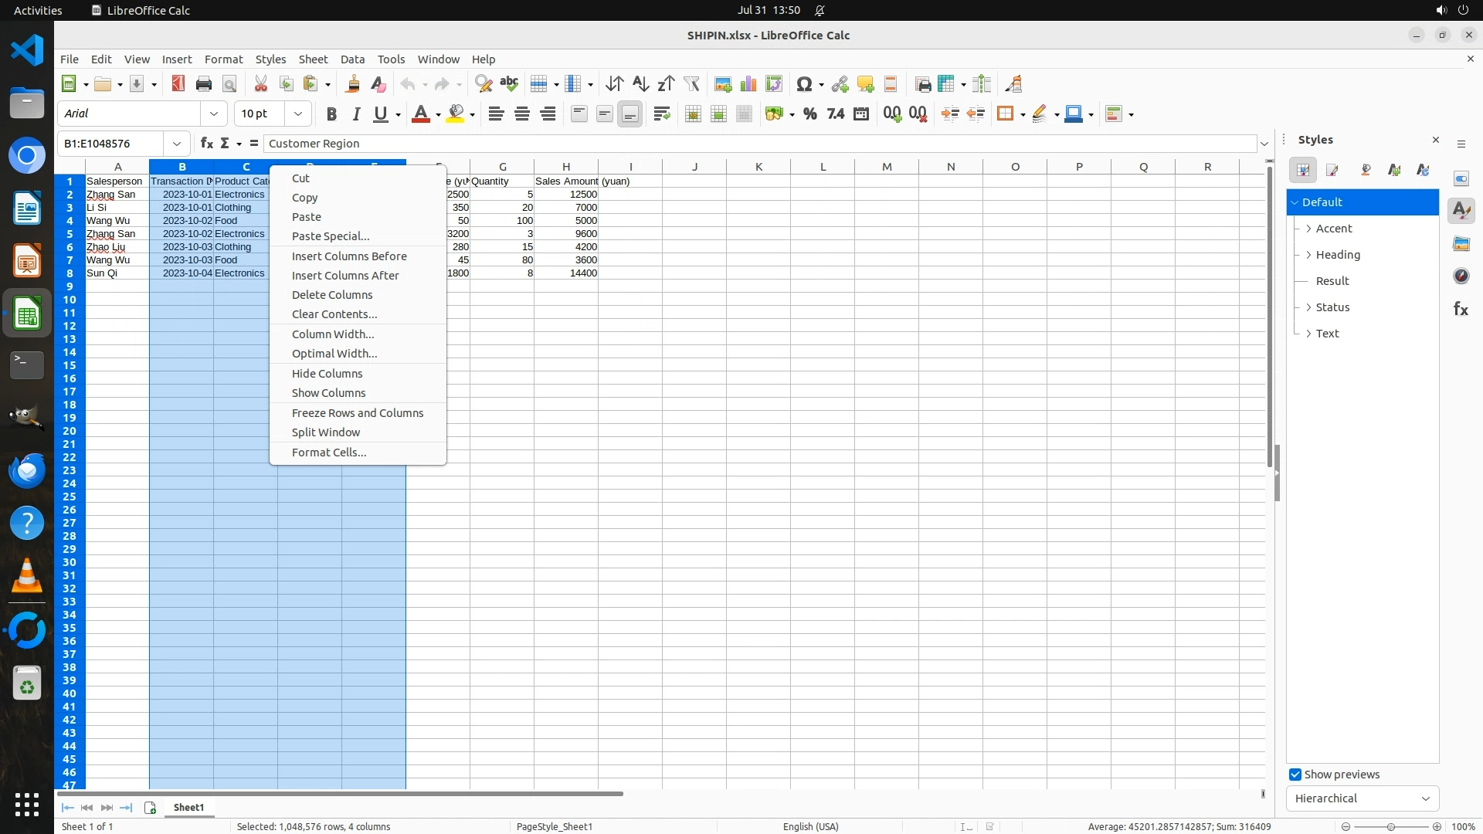This screenshot has width=1483, height=834.
Task: Open the Data menu
Action: coord(352,59)
